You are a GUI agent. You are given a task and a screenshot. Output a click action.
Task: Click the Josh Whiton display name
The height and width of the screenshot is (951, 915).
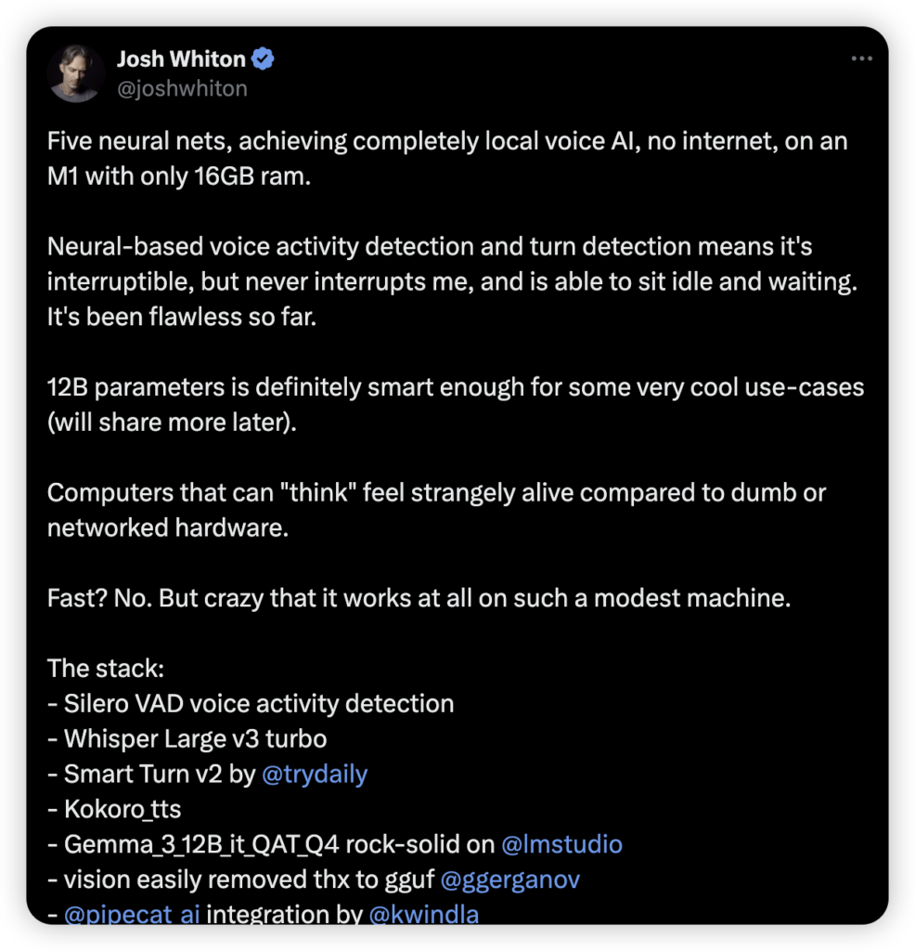[181, 59]
